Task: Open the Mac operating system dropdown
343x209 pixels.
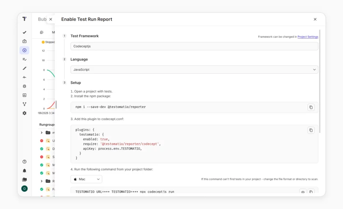Action: [x=86, y=179]
